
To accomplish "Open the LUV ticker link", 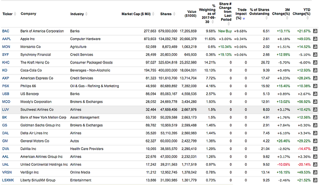I will coord(5,110).
